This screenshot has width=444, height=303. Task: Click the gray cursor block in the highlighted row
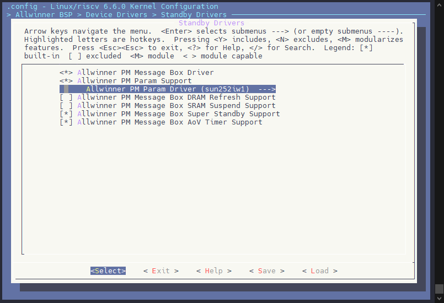(66, 89)
